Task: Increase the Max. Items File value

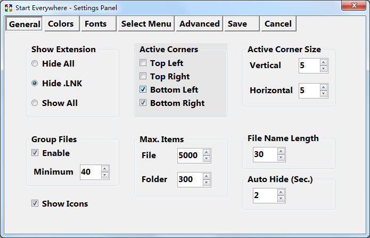Action: pyautogui.click(x=207, y=152)
